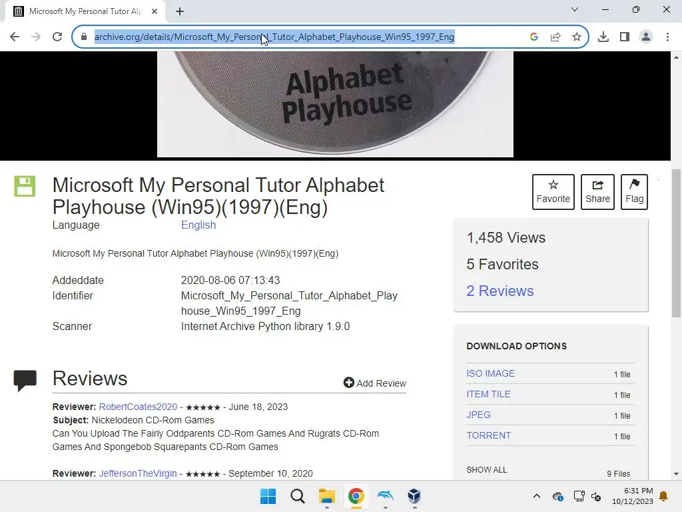Click the Internet Archive Python library 1.9.0 text
The image size is (682, 512).
(x=265, y=326)
